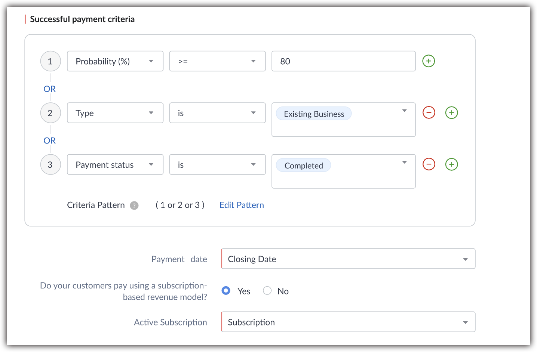
Task: Open the 'is' operator dropdown in row 3
Action: 217,164
